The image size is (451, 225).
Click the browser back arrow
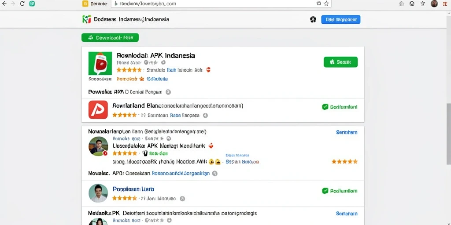4,4
